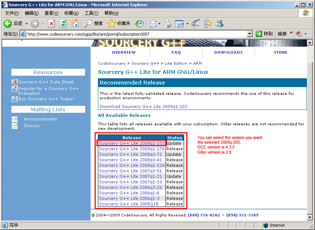The image size is (315, 230).
Task: Open the 查看(V) menu
Action: tap(51, 13)
